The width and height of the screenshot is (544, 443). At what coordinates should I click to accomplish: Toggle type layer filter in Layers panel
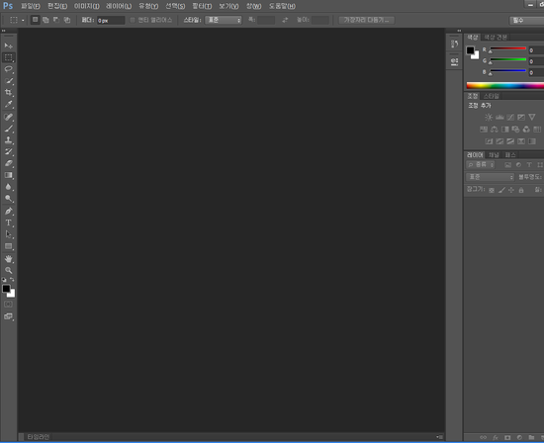[x=529, y=165]
